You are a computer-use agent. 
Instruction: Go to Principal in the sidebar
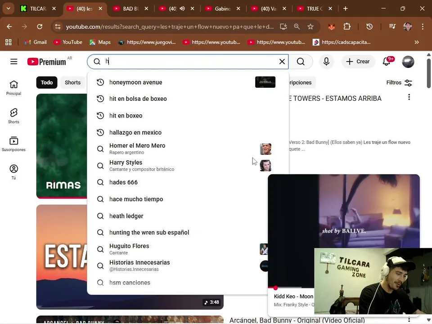tap(13, 88)
